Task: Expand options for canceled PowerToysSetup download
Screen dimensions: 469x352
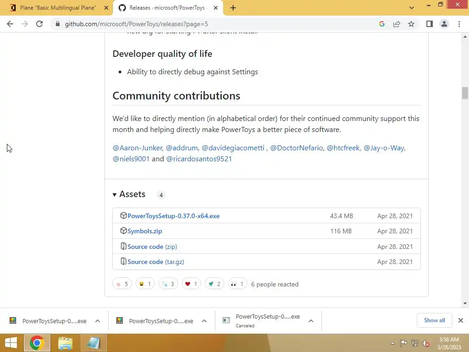Action: click(311, 321)
